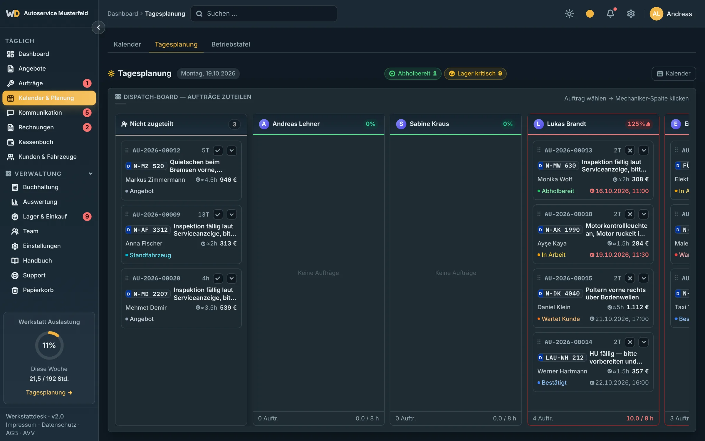This screenshot has width=705, height=441.
Task: Collapse the sidebar with the chevron button
Action: (98, 27)
